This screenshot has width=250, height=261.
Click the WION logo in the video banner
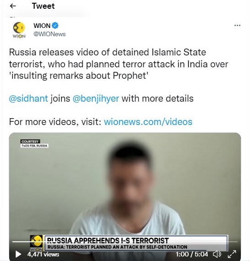pyautogui.click(x=37, y=243)
